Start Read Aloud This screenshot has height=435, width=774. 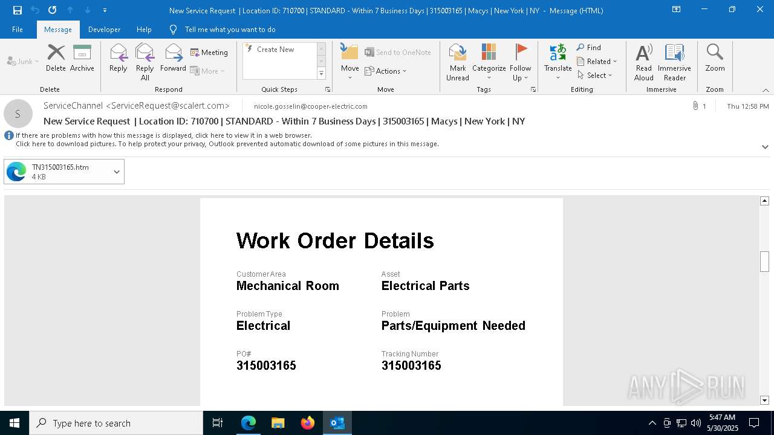click(x=644, y=62)
